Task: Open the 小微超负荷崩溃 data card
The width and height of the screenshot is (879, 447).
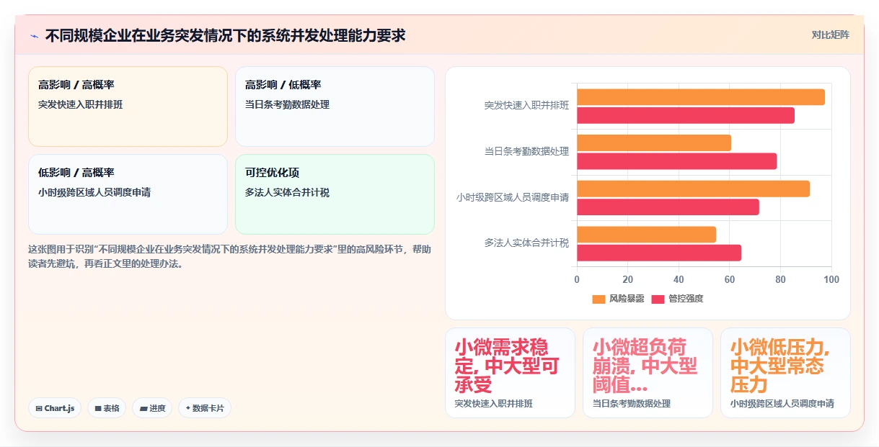Action: pyautogui.click(x=648, y=373)
